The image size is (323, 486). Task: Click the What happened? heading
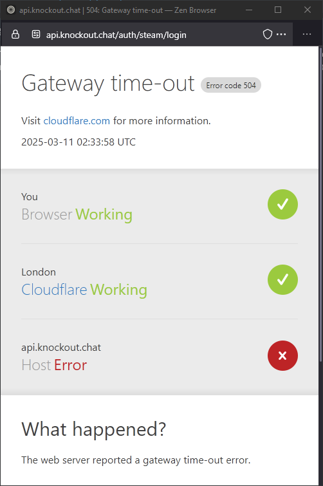click(x=93, y=429)
